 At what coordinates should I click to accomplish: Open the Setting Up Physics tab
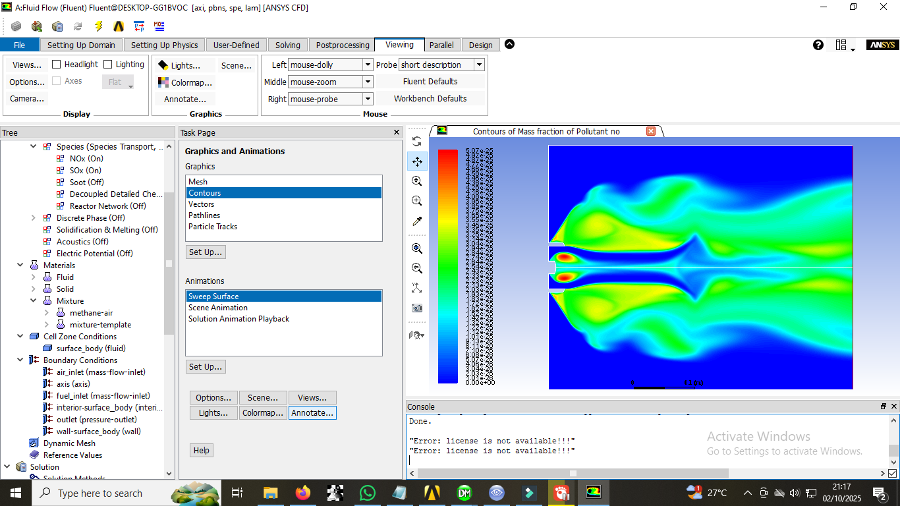[x=164, y=45]
